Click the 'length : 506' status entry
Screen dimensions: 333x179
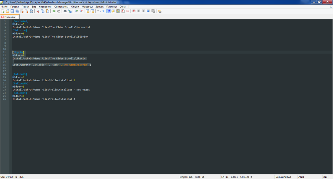186,177
